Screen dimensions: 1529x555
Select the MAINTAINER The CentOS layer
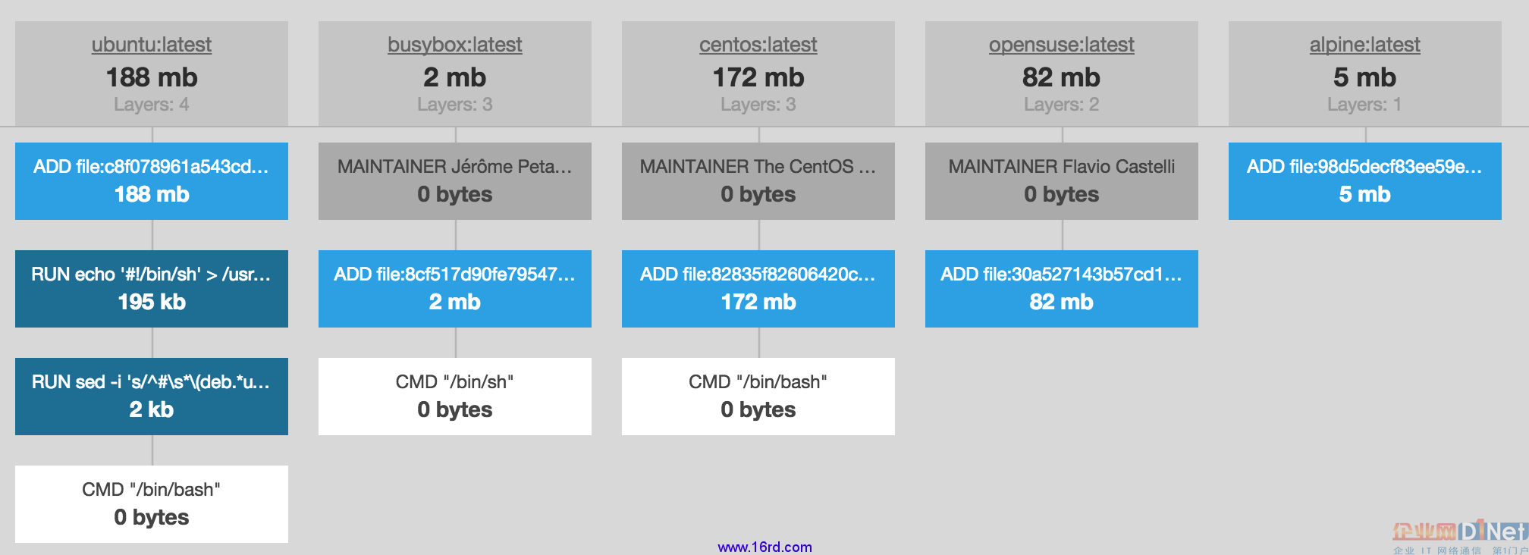pyautogui.click(x=758, y=181)
